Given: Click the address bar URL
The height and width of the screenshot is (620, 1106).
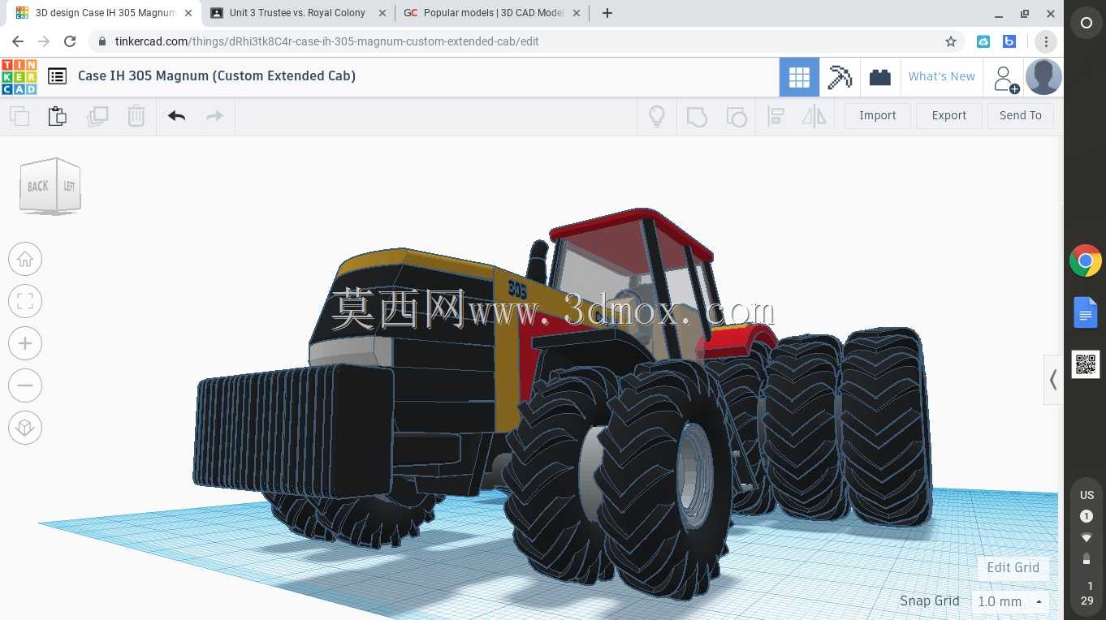Looking at the screenshot, I should (x=326, y=41).
